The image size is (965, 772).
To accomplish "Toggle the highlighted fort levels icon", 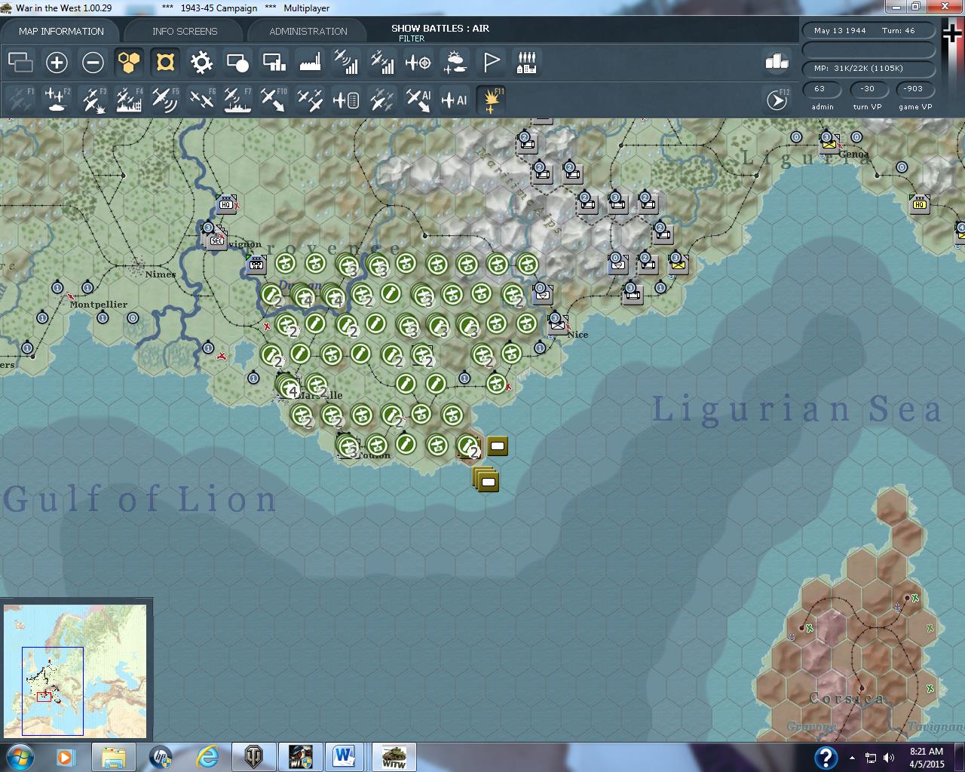I will 165,63.
